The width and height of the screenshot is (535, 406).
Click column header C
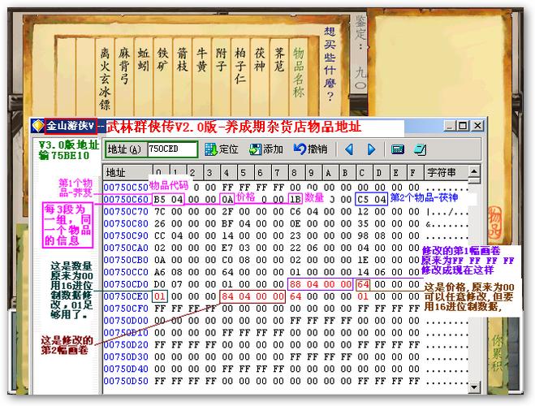pyautogui.click(x=363, y=173)
